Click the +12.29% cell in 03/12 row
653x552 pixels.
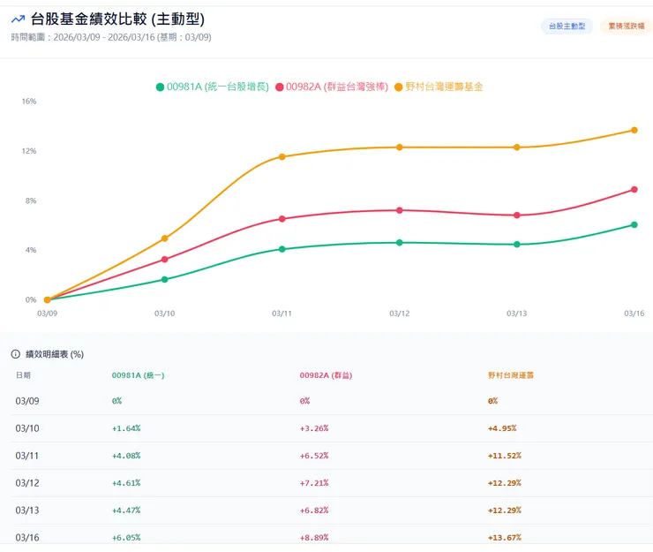point(505,483)
